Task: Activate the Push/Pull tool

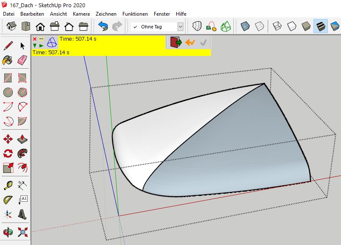Action: coord(22,139)
